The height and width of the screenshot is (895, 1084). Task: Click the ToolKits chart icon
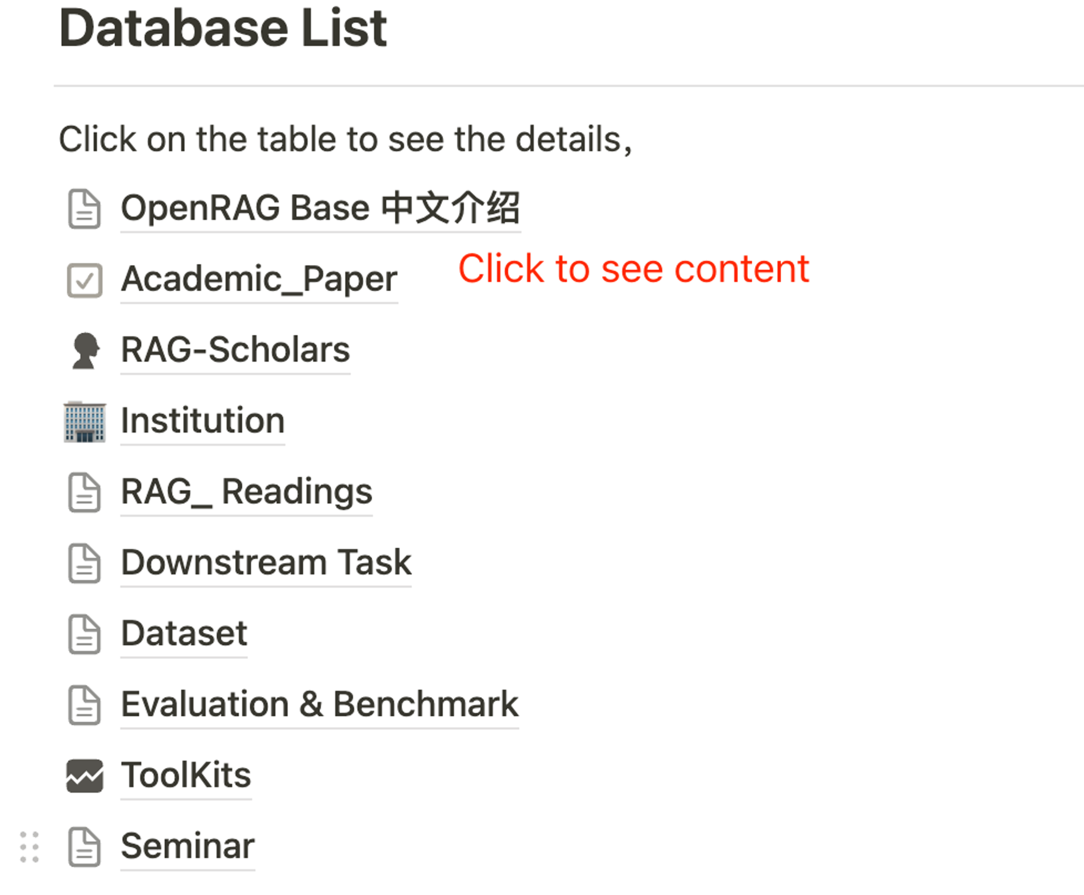coord(87,774)
